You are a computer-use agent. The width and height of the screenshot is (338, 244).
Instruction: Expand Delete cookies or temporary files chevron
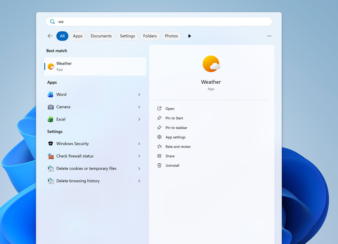(139, 169)
